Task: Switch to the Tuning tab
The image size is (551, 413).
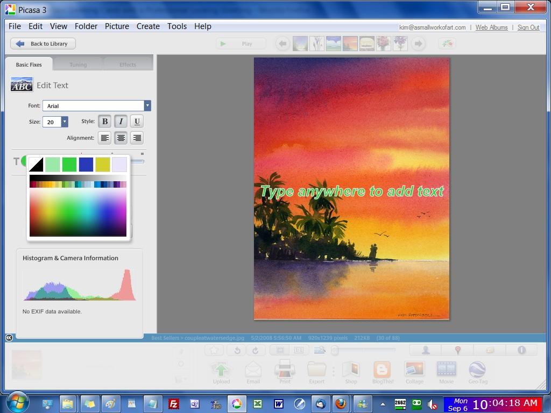Action: [78, 65]
